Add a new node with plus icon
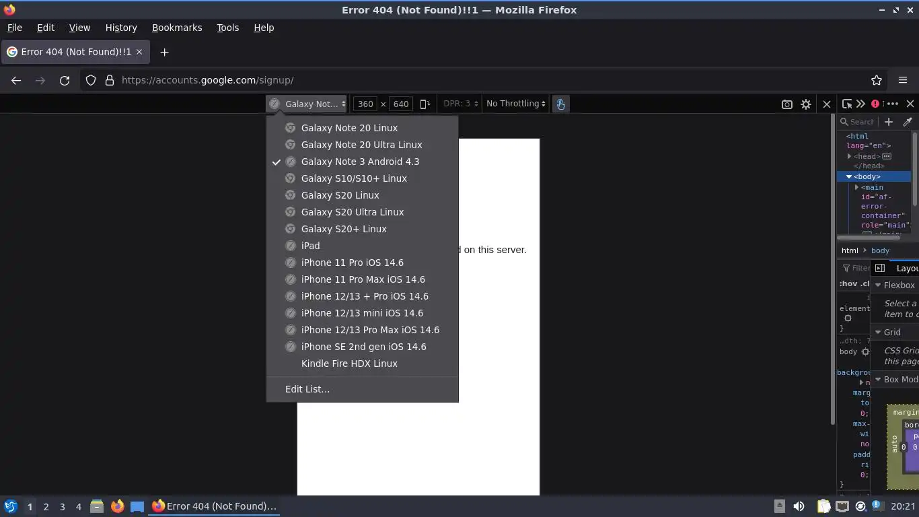The height and width of the screenshot is (517, 919). (x=889, y=122)
